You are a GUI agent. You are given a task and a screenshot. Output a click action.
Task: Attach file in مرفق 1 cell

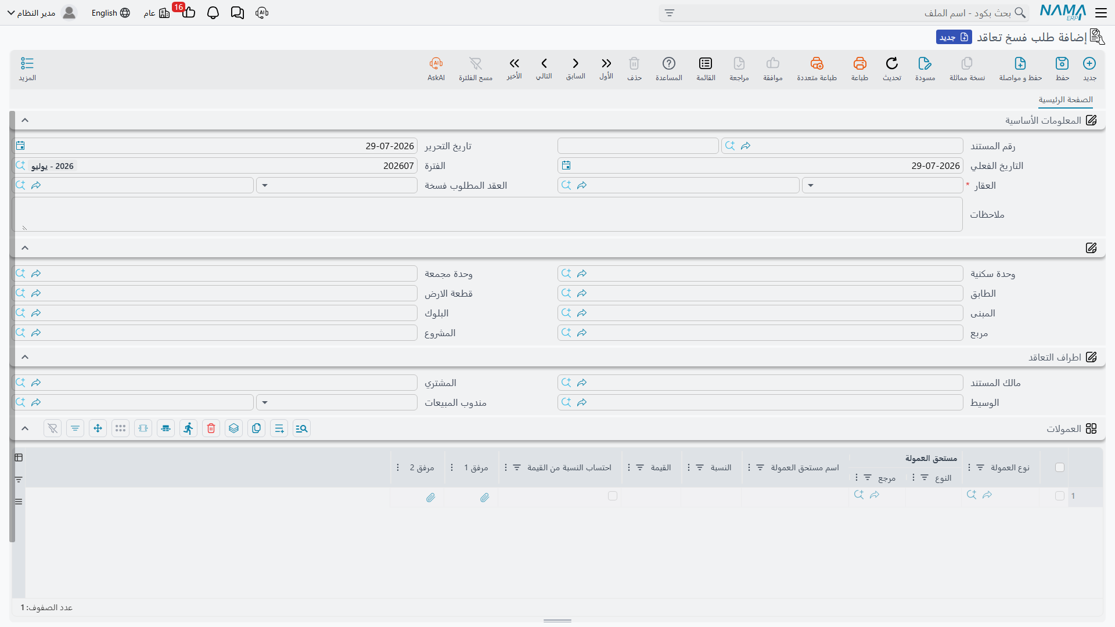pos(485,498)
